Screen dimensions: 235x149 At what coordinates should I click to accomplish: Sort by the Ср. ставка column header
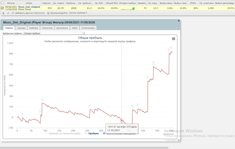pyautogui.click(x=58, y=3)
